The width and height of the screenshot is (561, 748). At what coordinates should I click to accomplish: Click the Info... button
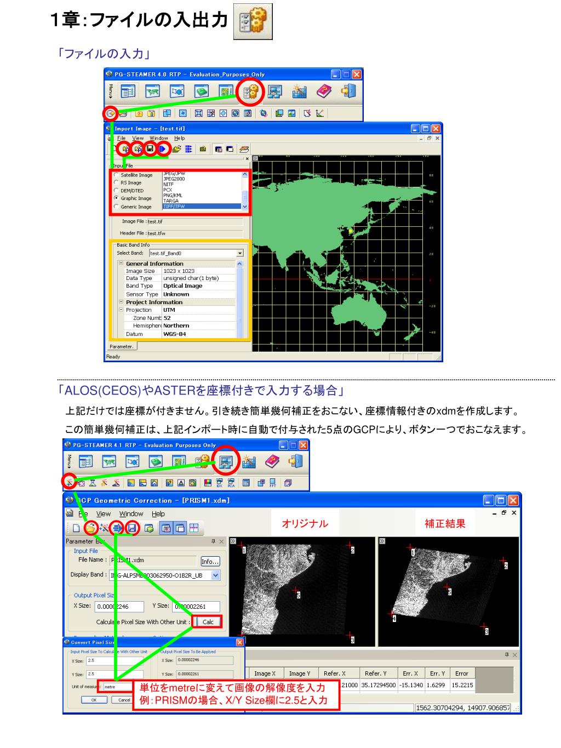[210, 562]
